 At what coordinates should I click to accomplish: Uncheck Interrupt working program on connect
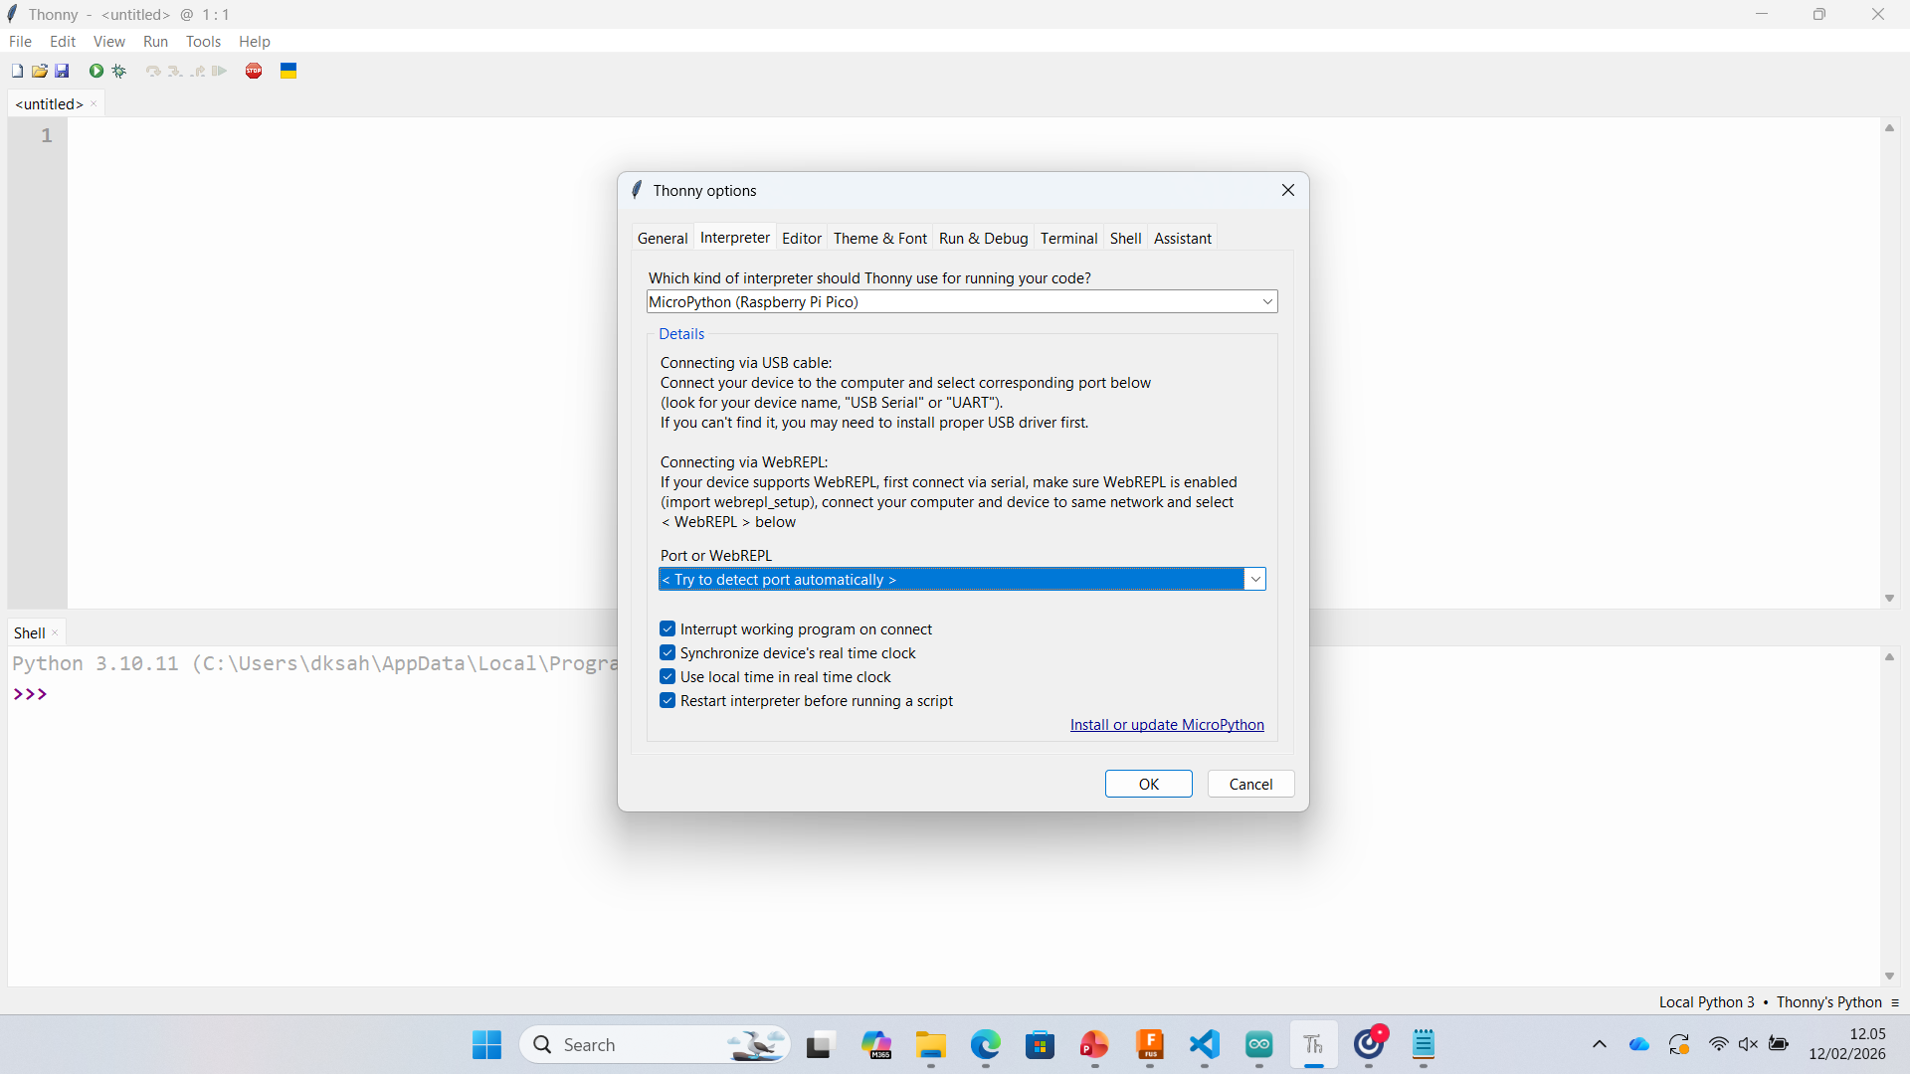point(668,629)
